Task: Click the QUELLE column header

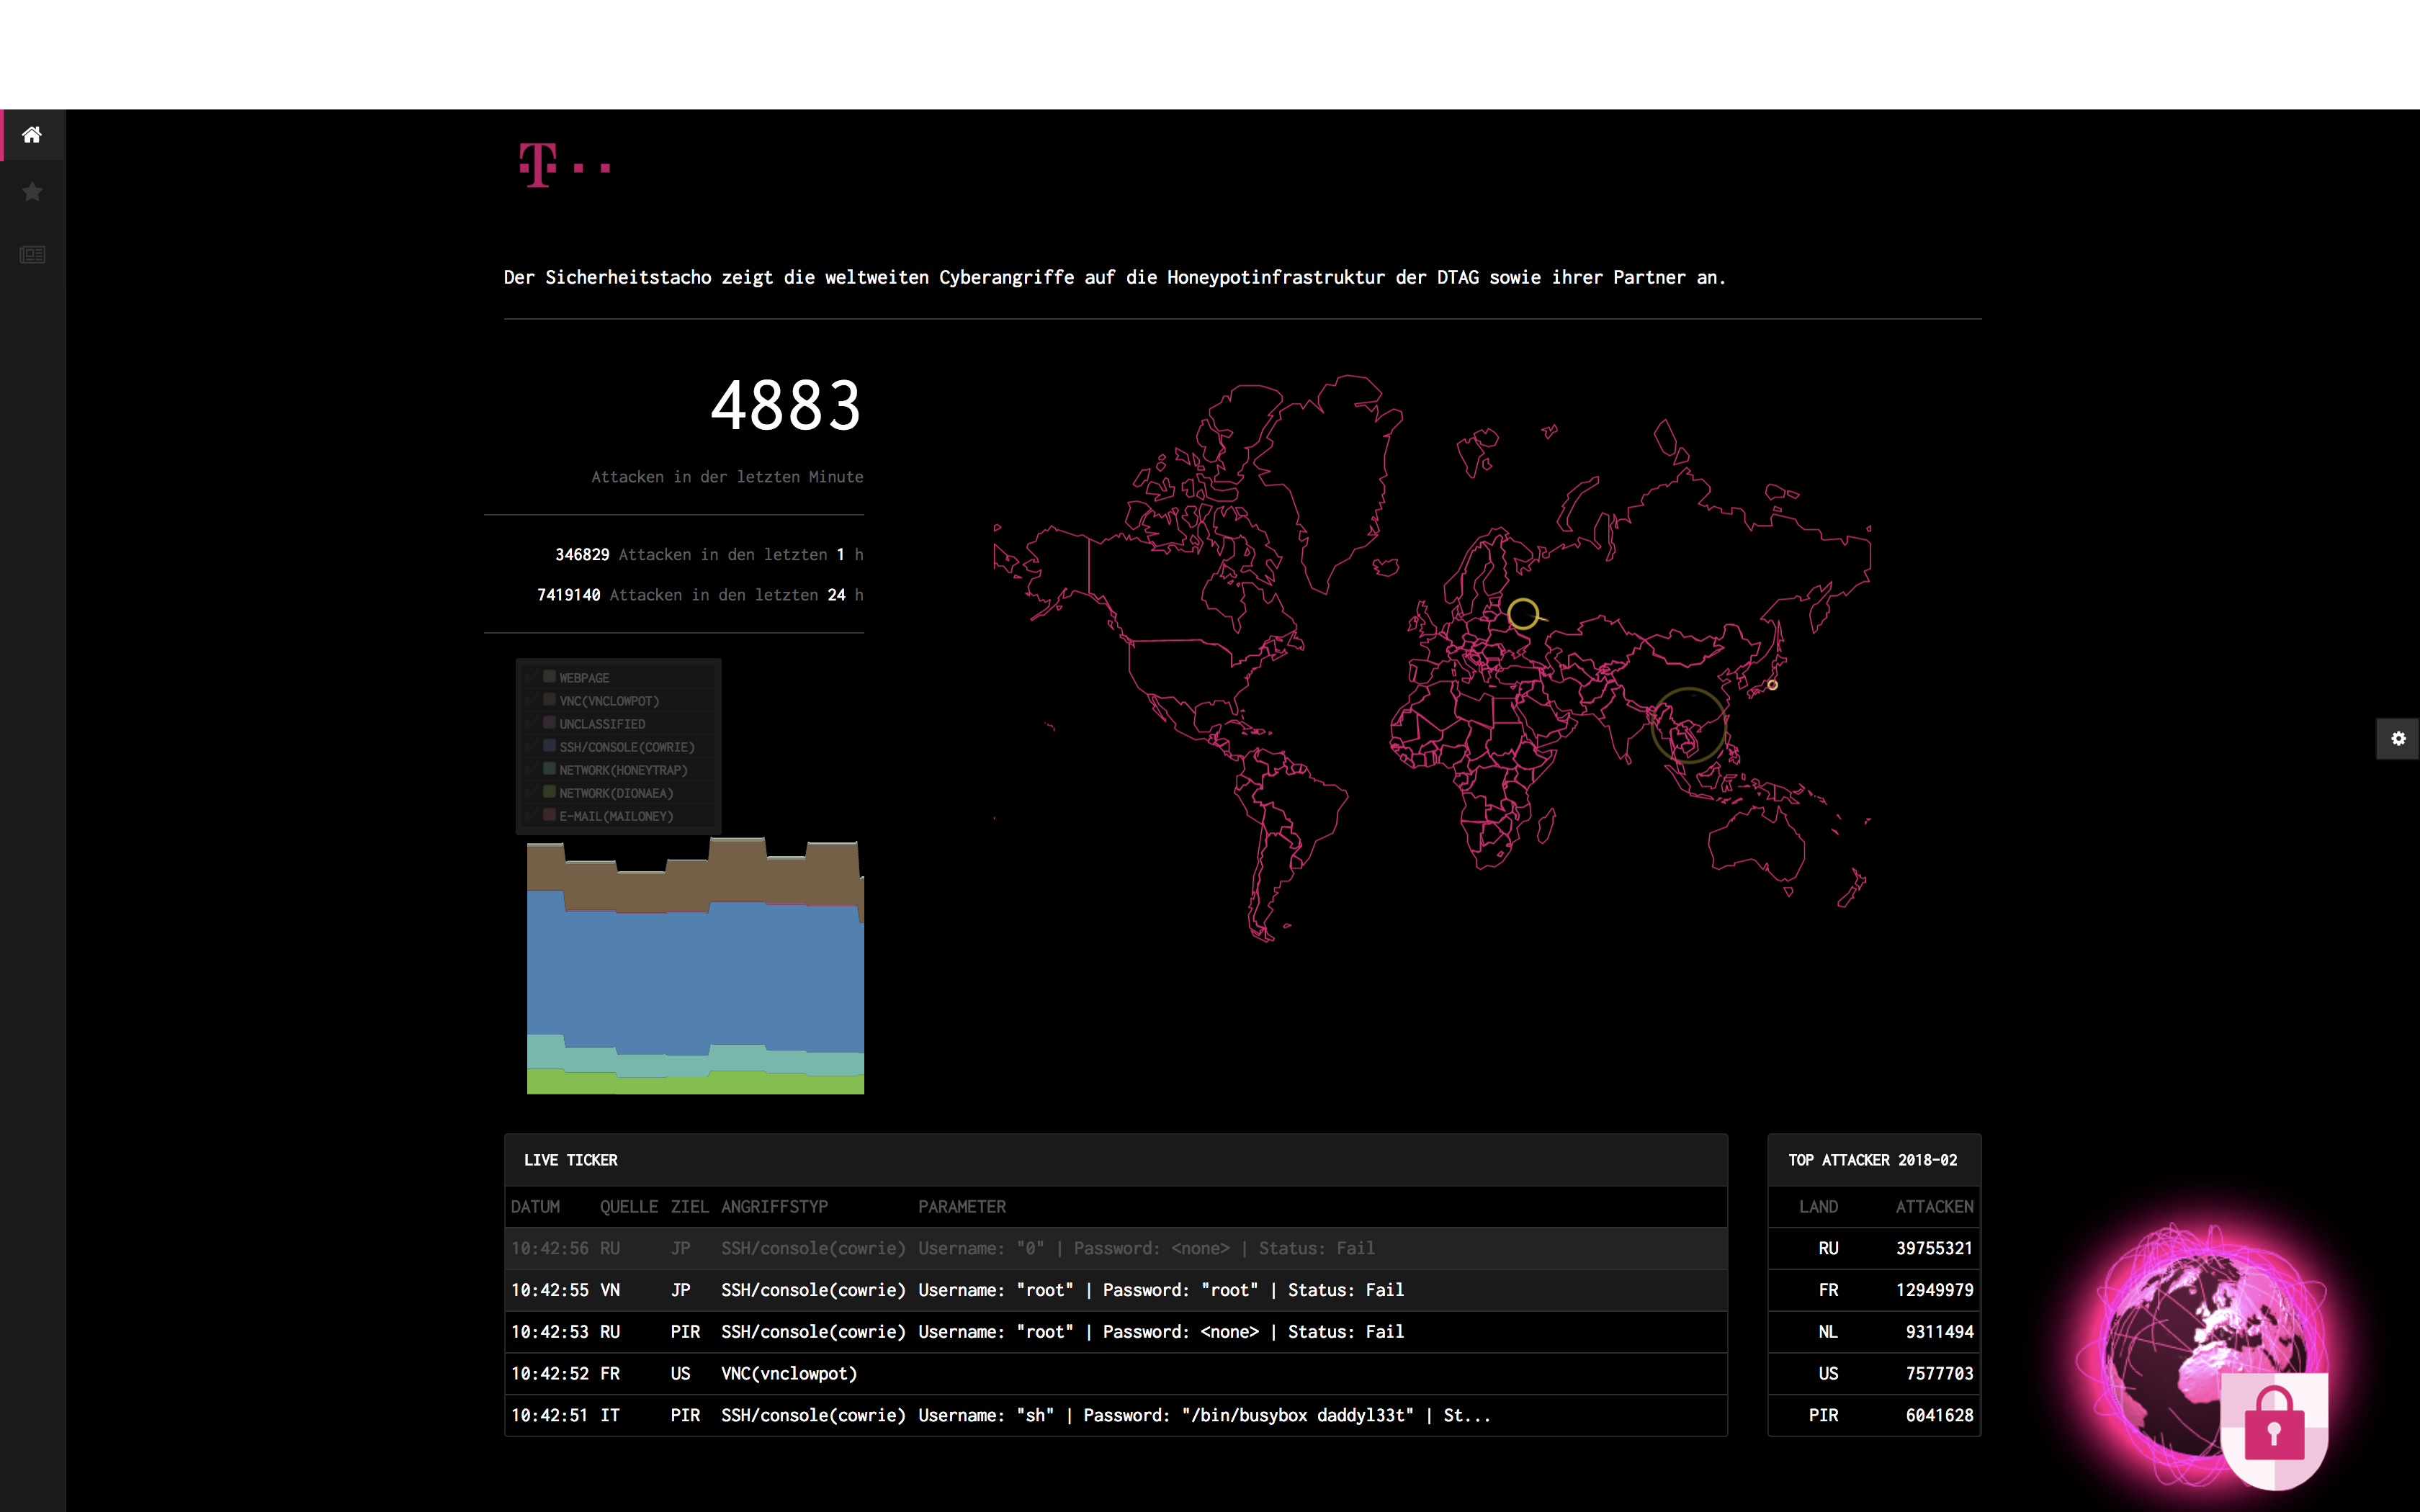Action: click(x=628, y=1207)
